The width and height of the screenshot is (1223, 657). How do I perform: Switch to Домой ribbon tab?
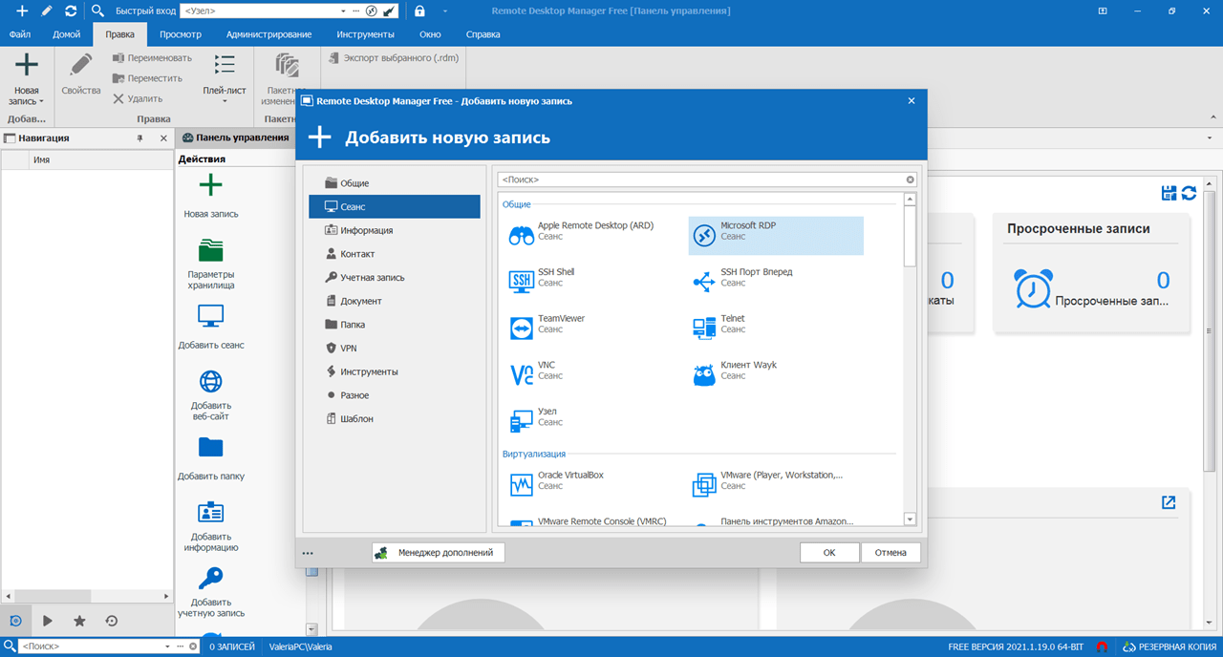[x=66, y=34]
